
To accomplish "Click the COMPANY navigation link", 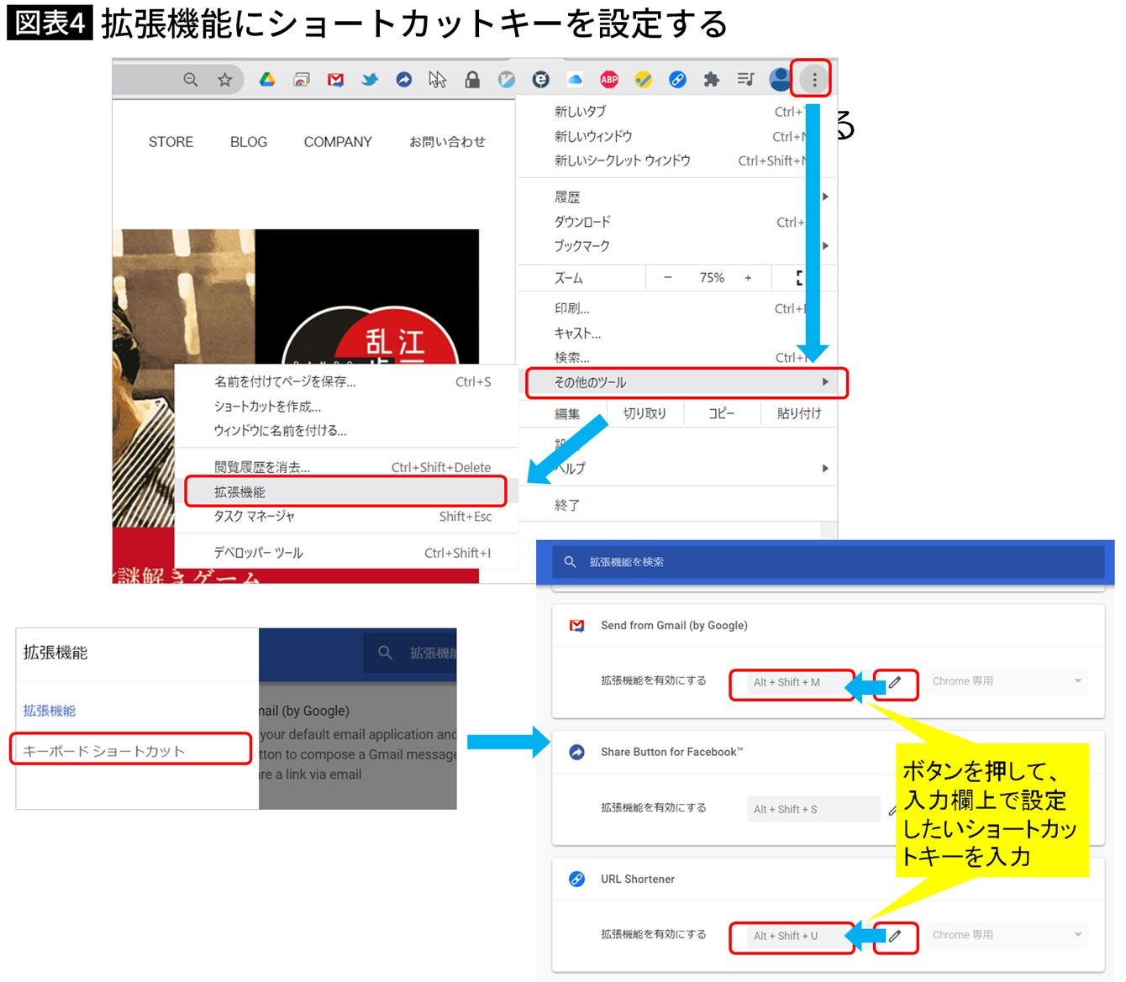I will click(337, 142).
